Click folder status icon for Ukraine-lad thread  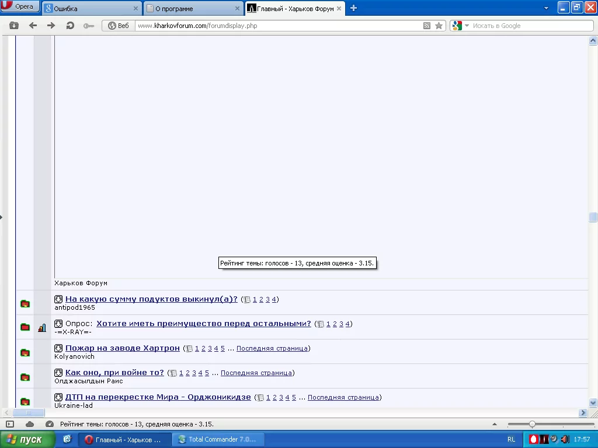pyautogui.click(x=25, y=401)
